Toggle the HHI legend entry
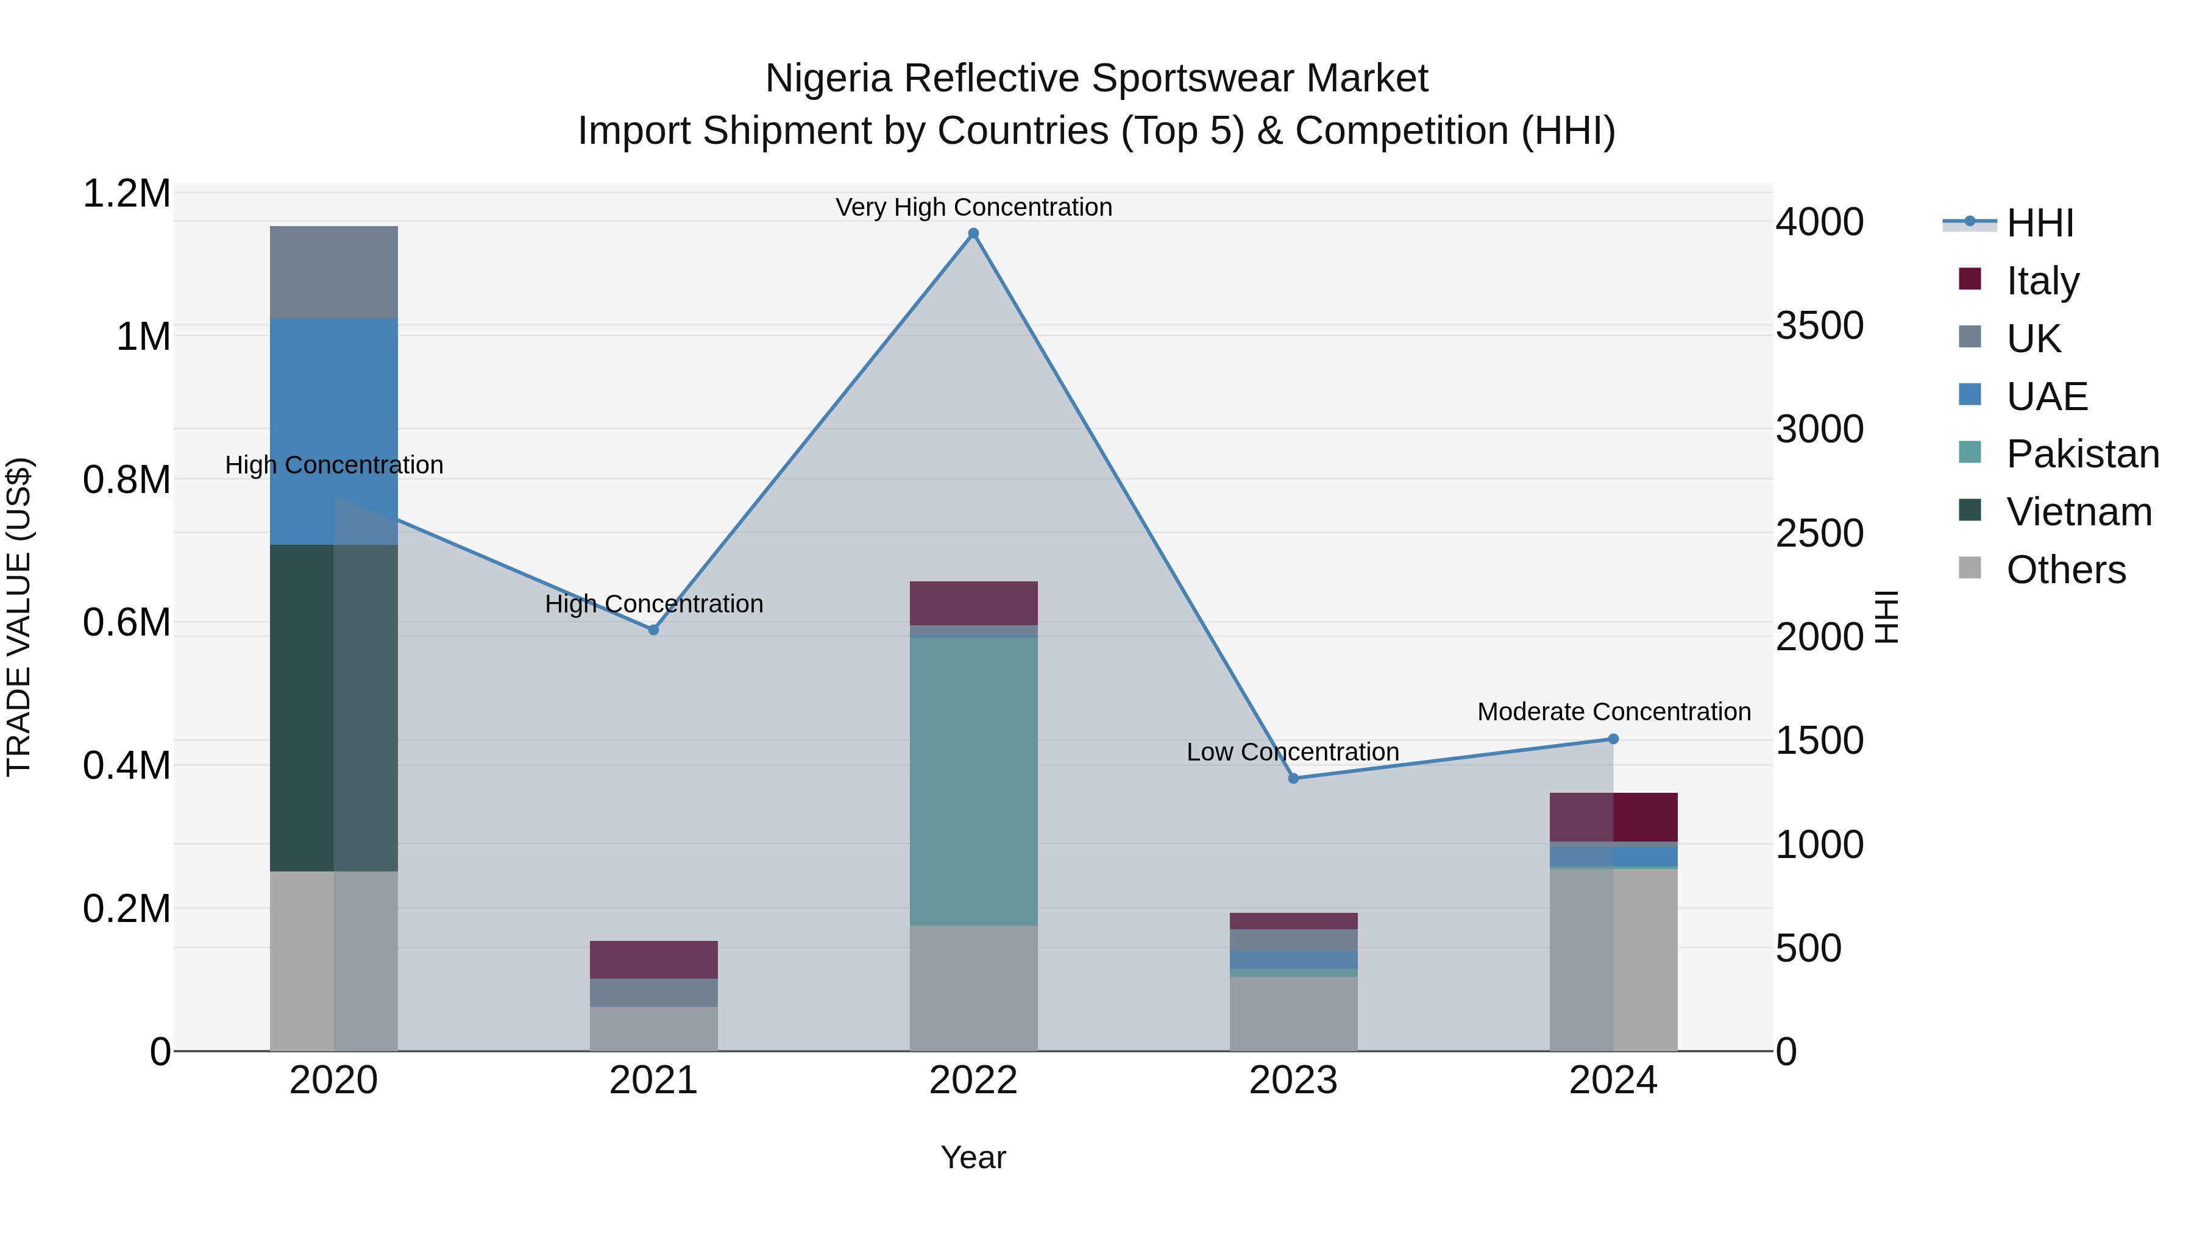Image resolution: width=2194 pixels, height=1234 pixels. point(2008,223)
